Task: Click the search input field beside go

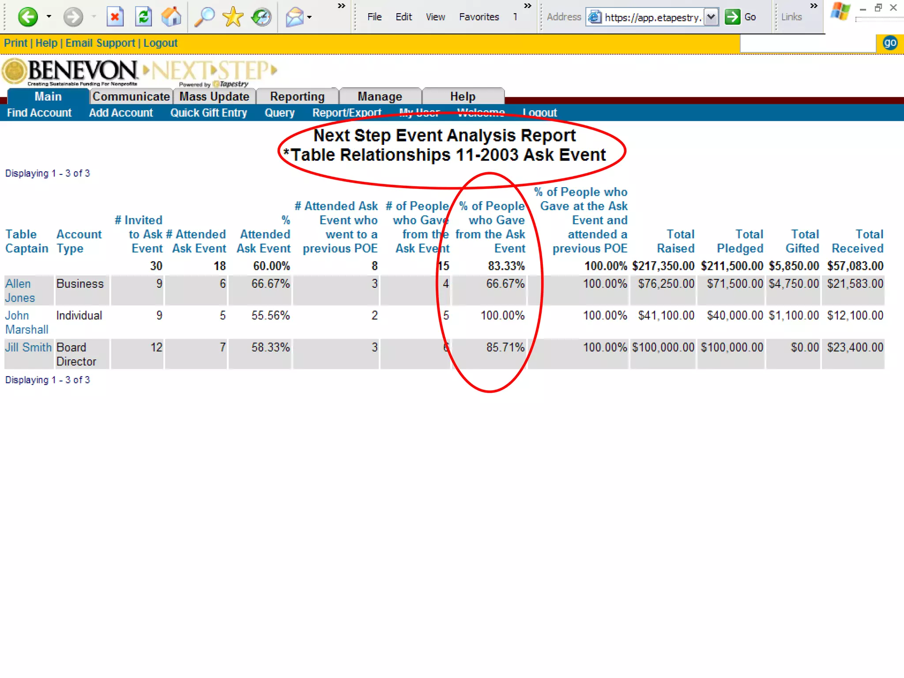Action: pos(808,44)
